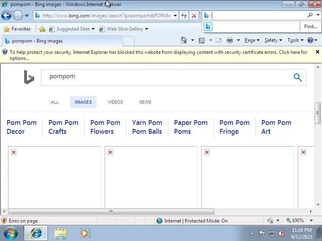
Task: Click the RSS Feeds icon
Action: pos(202,41)
